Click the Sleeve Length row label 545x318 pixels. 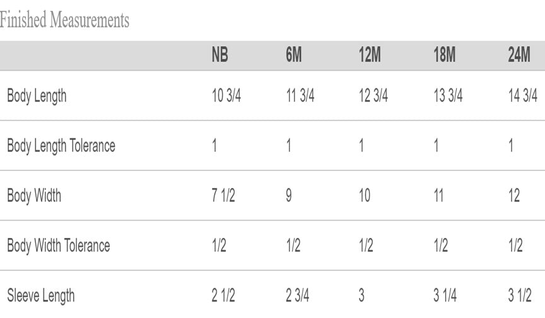coord(40,296)
